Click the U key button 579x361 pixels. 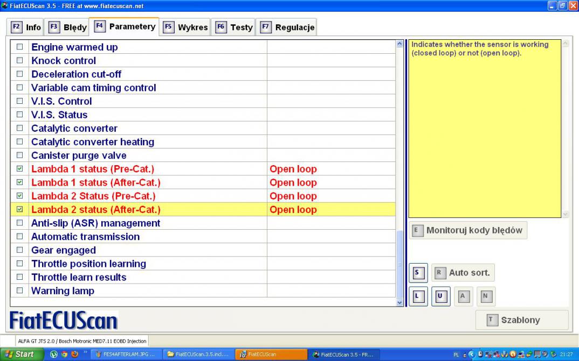441,296
